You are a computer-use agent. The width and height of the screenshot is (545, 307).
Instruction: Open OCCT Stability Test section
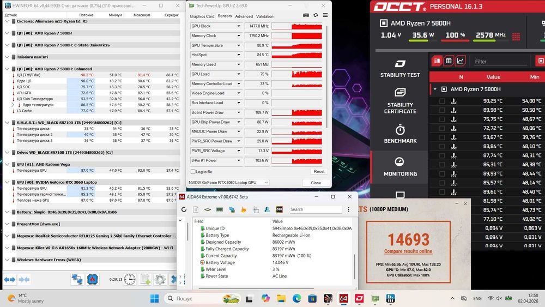coord(399,69)
